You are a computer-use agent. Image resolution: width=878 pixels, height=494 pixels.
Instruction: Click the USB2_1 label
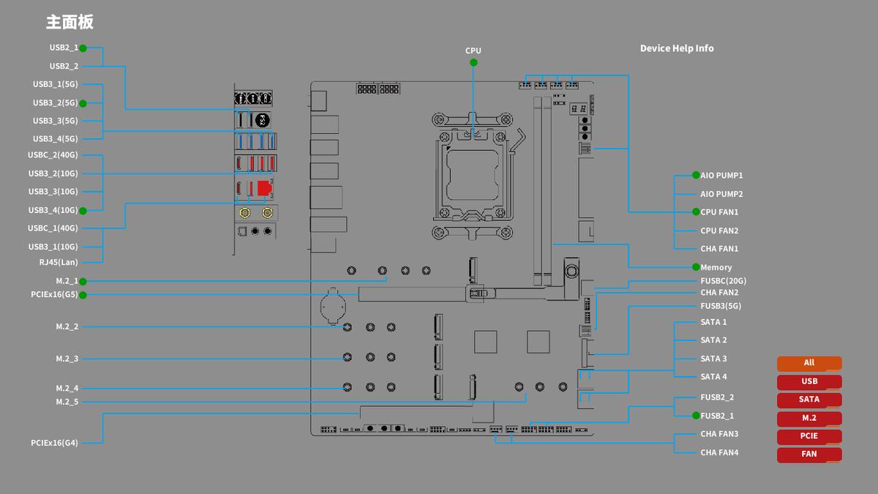(x=64, y=48)
